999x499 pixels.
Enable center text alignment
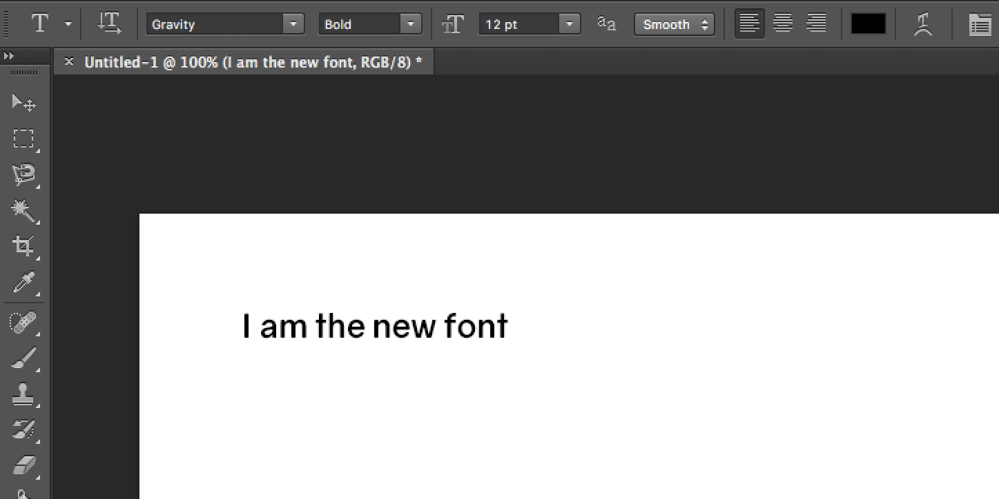pyautogui.click(x=782, y=23)
